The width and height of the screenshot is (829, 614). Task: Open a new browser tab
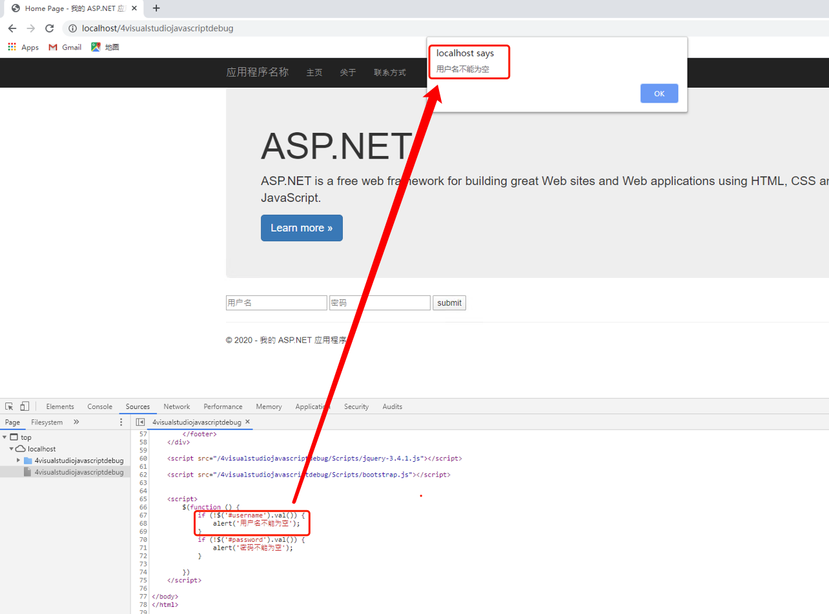point(156,8)
